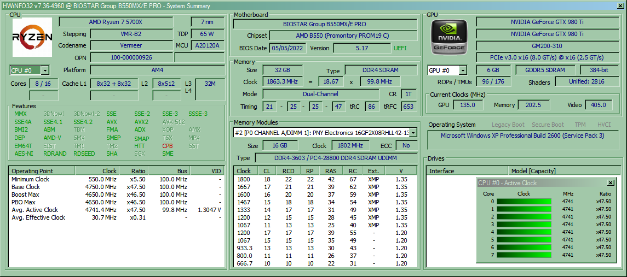Click the Core 0 clock bar
This screenshot has width=627, height=277.
524,202
